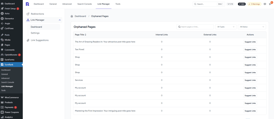Viewport: 274px width, 119px height.
Task: Click the Link Suggestions paperclip icon
Action: click(28, 40)
